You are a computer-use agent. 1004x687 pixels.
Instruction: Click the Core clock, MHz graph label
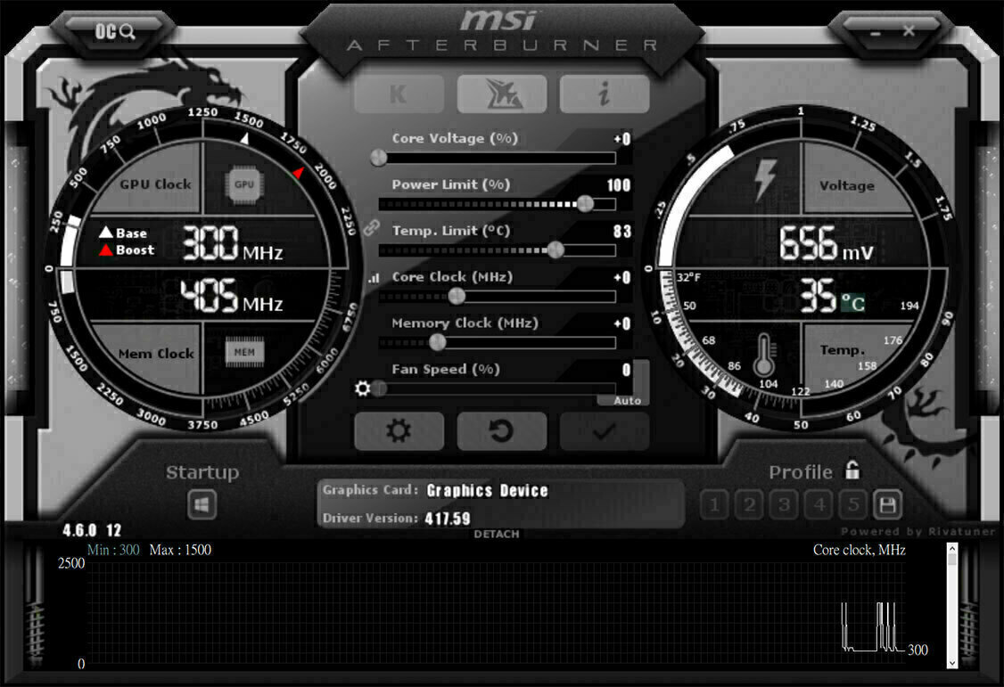pos(860,550)
